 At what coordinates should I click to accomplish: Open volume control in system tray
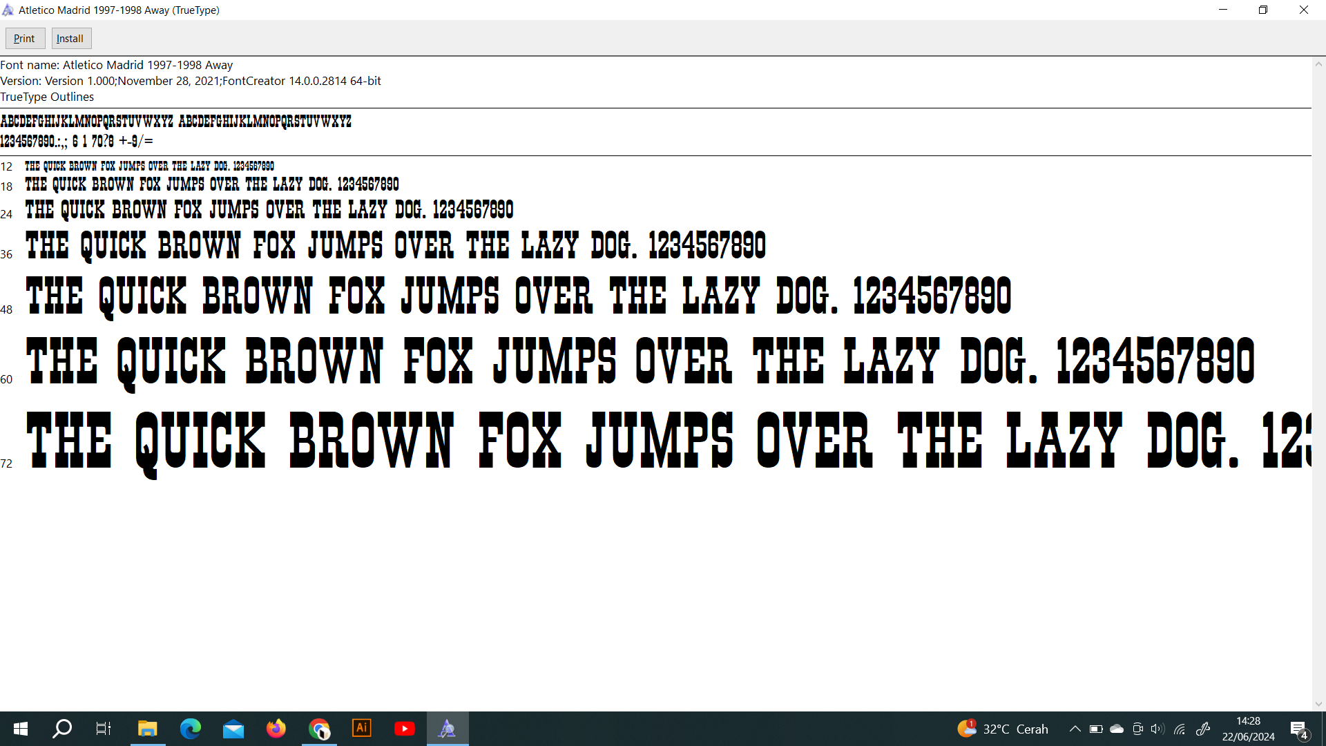point(1158,729)
